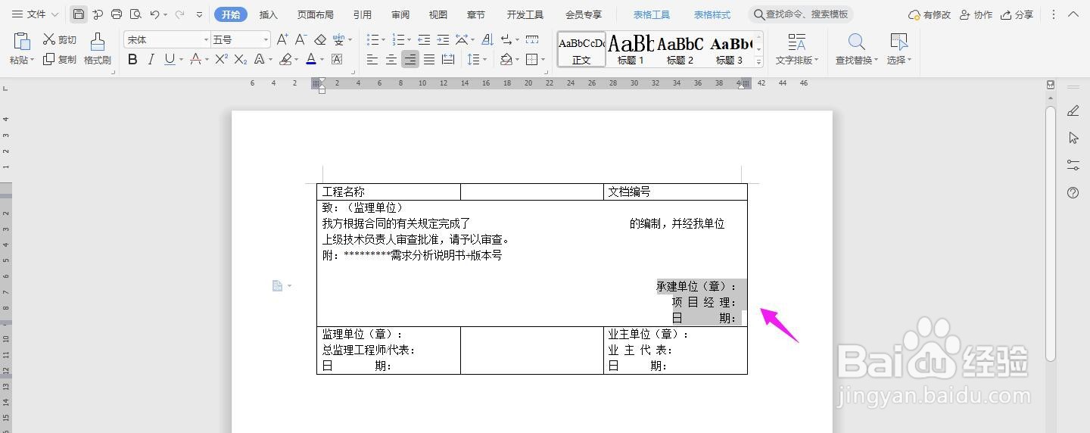This screenshot has height=433, width=1090.
Task: Open the 表格样式 tab
Action: pyautogui.click(x=712, y=14)
